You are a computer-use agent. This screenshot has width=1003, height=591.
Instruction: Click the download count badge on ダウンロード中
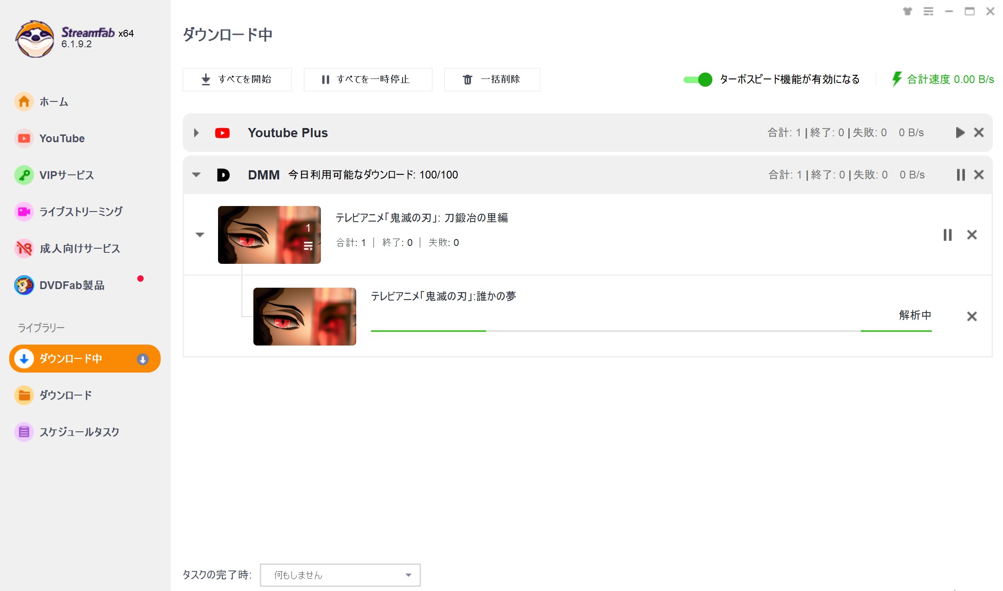143,359
